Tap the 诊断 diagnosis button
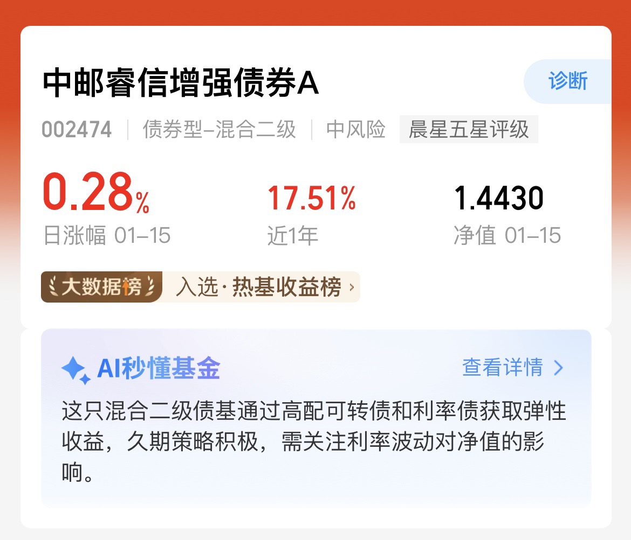Viewport: 631px width, 540px height. coord(567,81)
